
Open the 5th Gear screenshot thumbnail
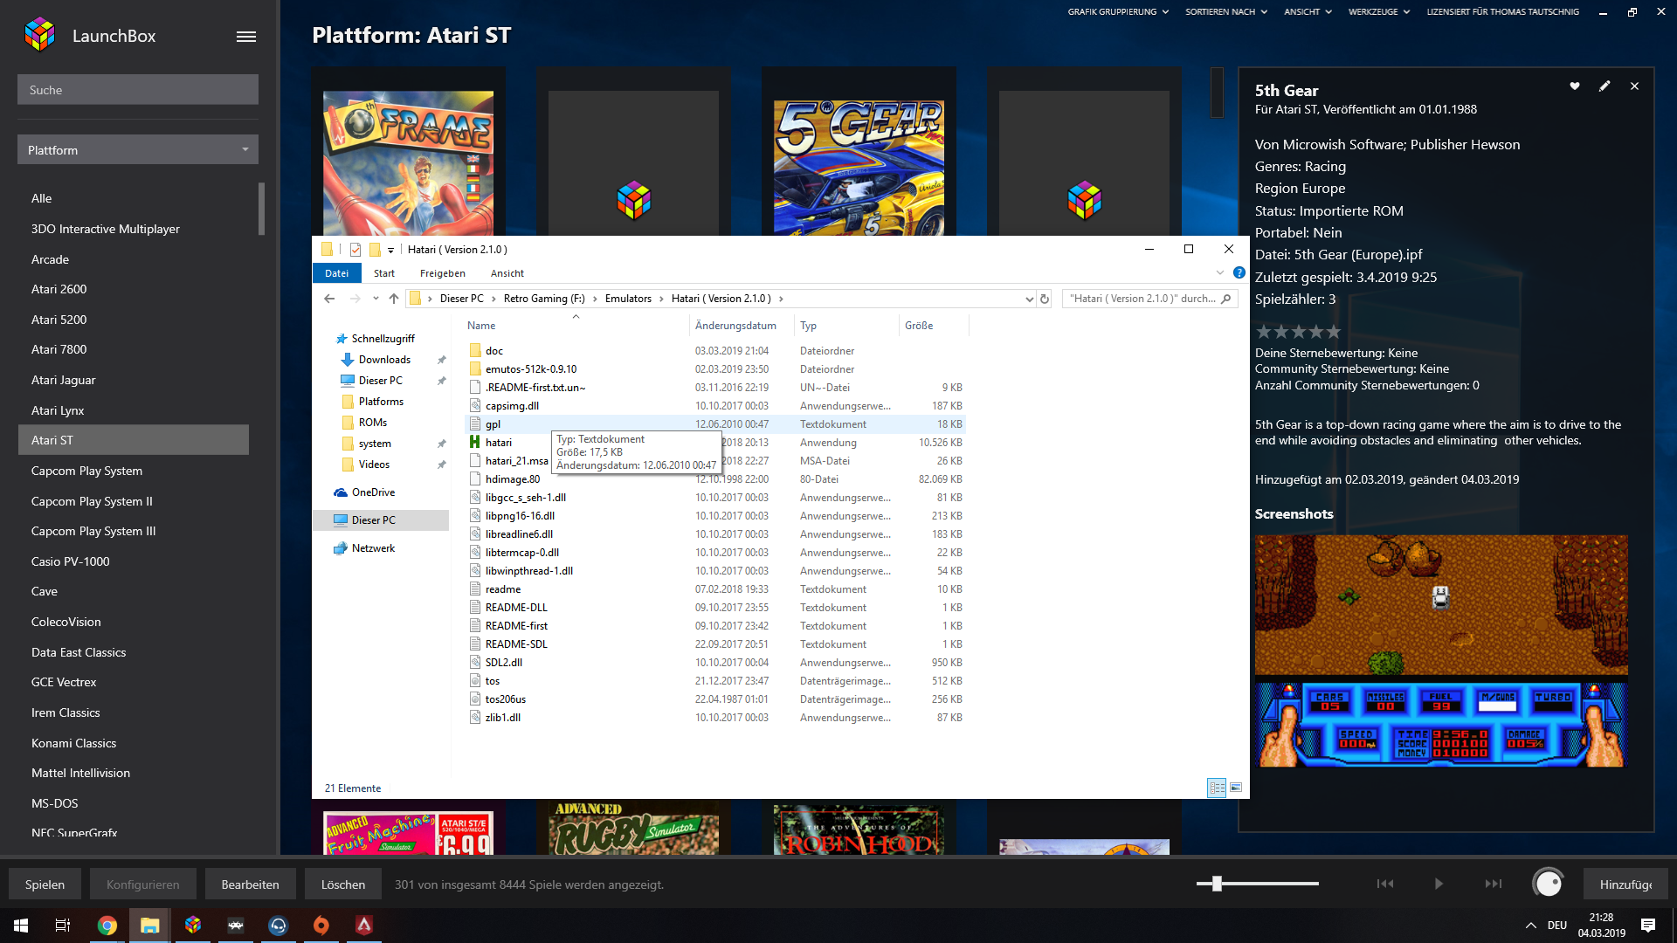click(1441, 651)
